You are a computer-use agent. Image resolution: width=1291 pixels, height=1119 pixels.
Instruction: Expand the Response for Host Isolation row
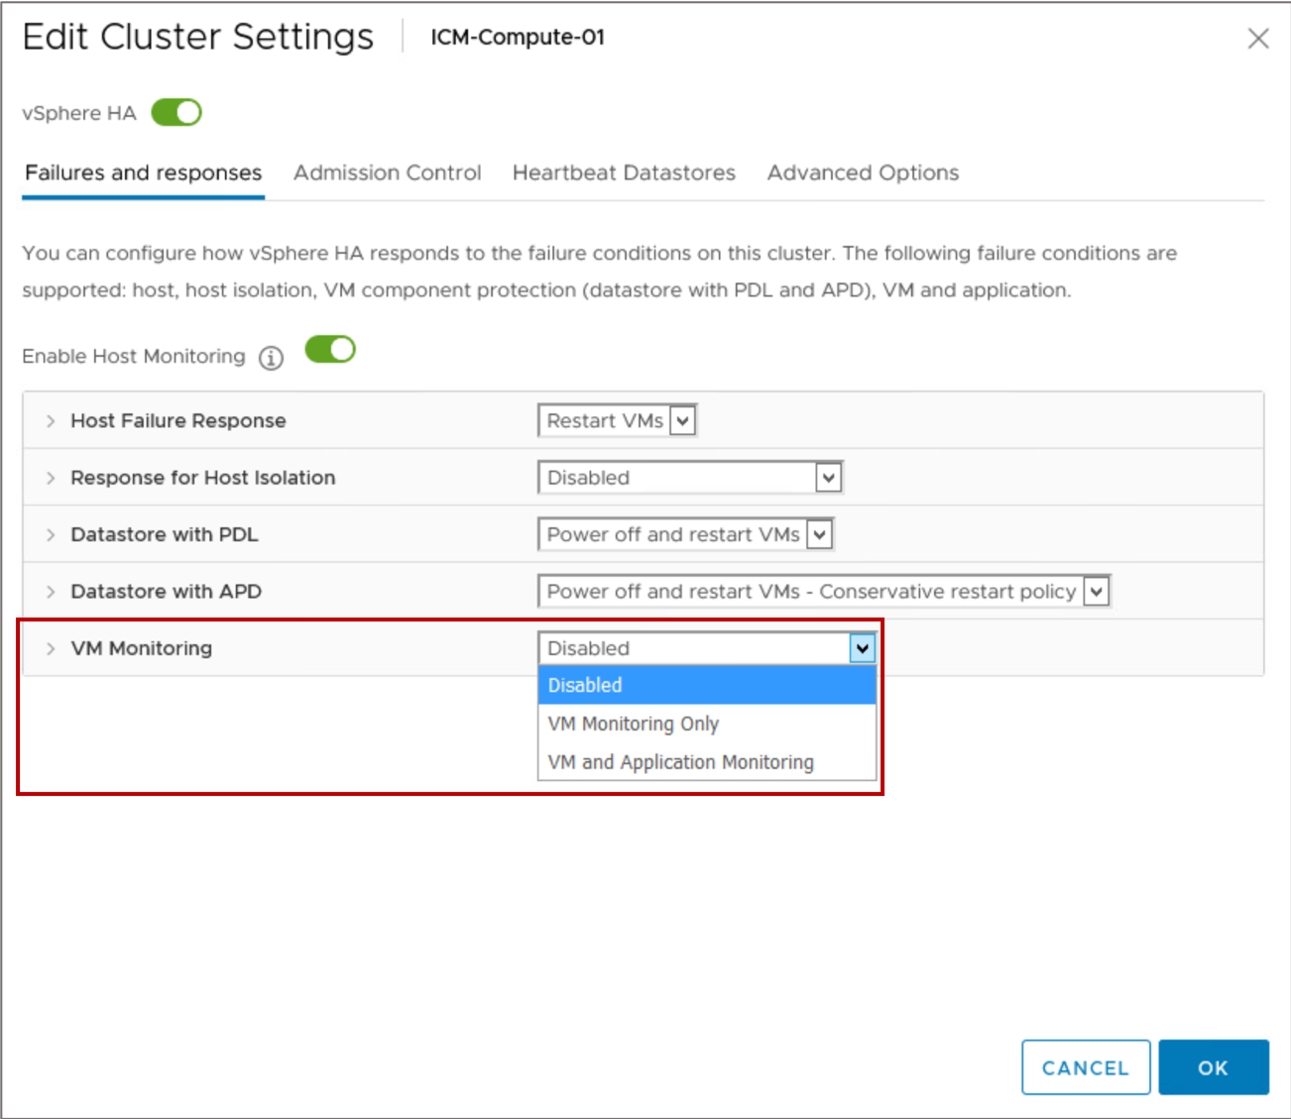click(x=51, y=478)
